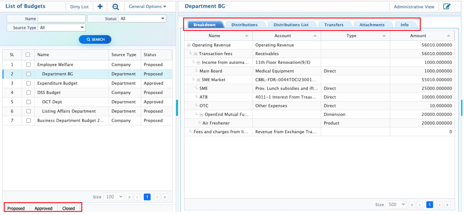Open the Status filter dropdown
Screen dimensions: 464x215
pos(142,19)
